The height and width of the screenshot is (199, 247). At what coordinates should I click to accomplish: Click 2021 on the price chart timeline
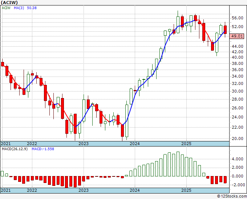coord(6,144)
